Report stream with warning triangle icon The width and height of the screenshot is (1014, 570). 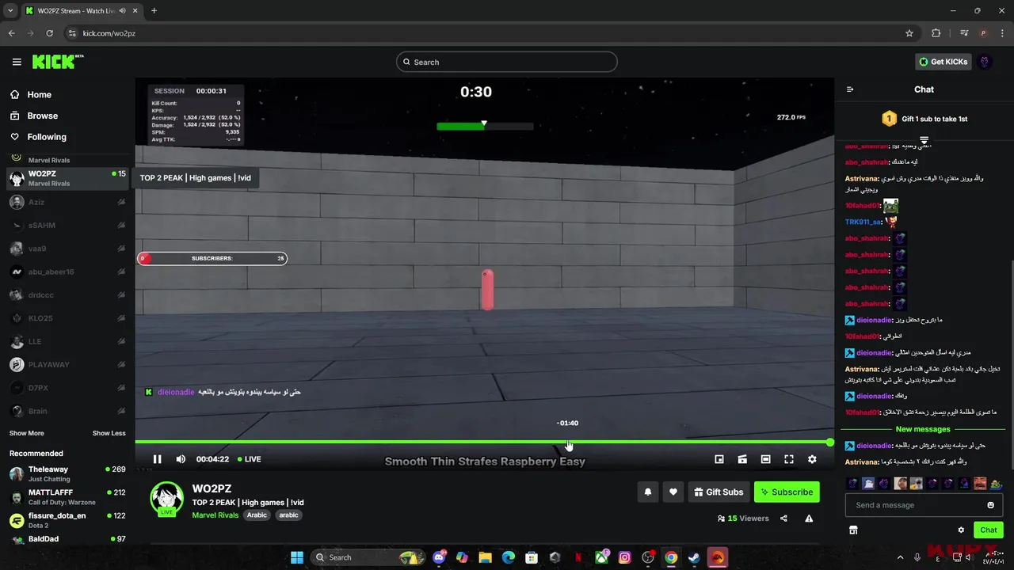pos(809,519)
